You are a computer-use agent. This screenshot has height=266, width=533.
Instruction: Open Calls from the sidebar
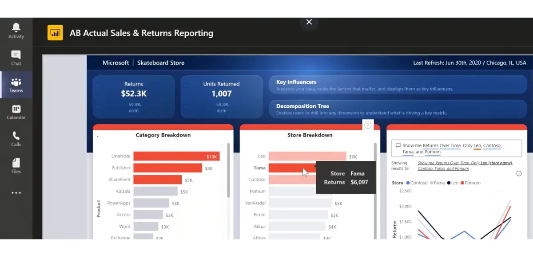pos(16,139)
